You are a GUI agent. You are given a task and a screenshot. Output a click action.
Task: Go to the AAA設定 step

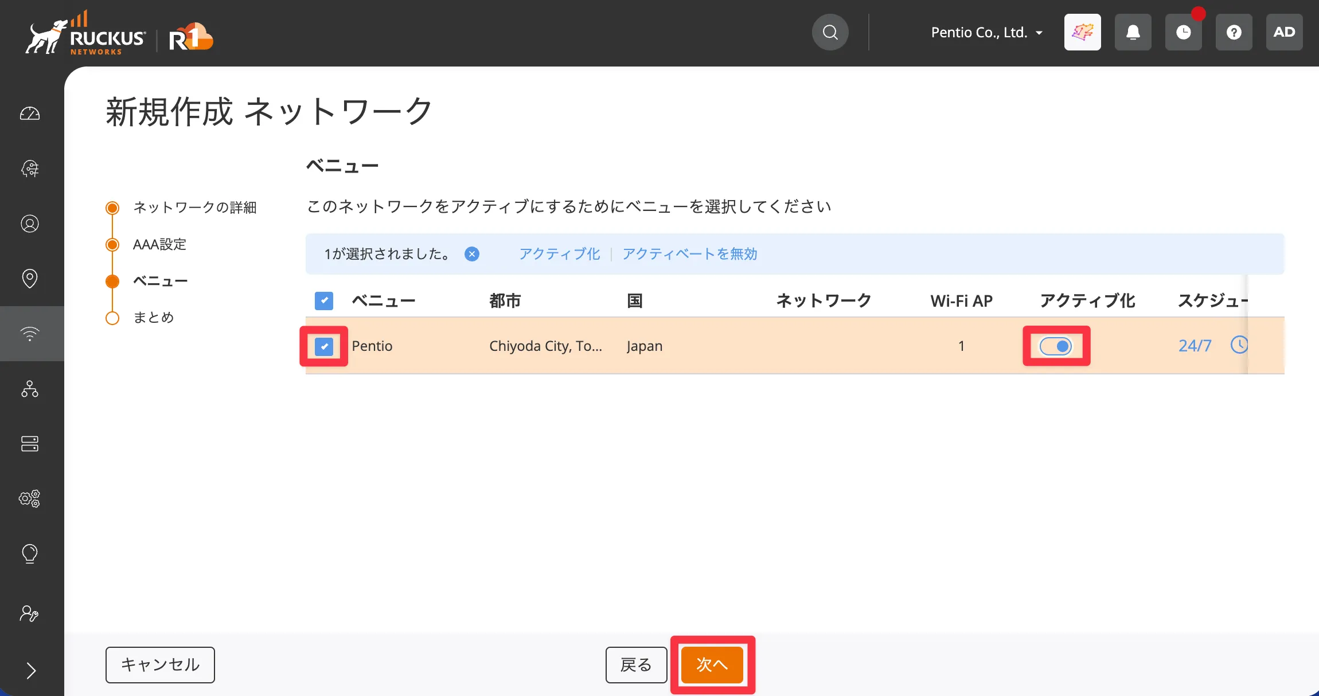[159, 244]
